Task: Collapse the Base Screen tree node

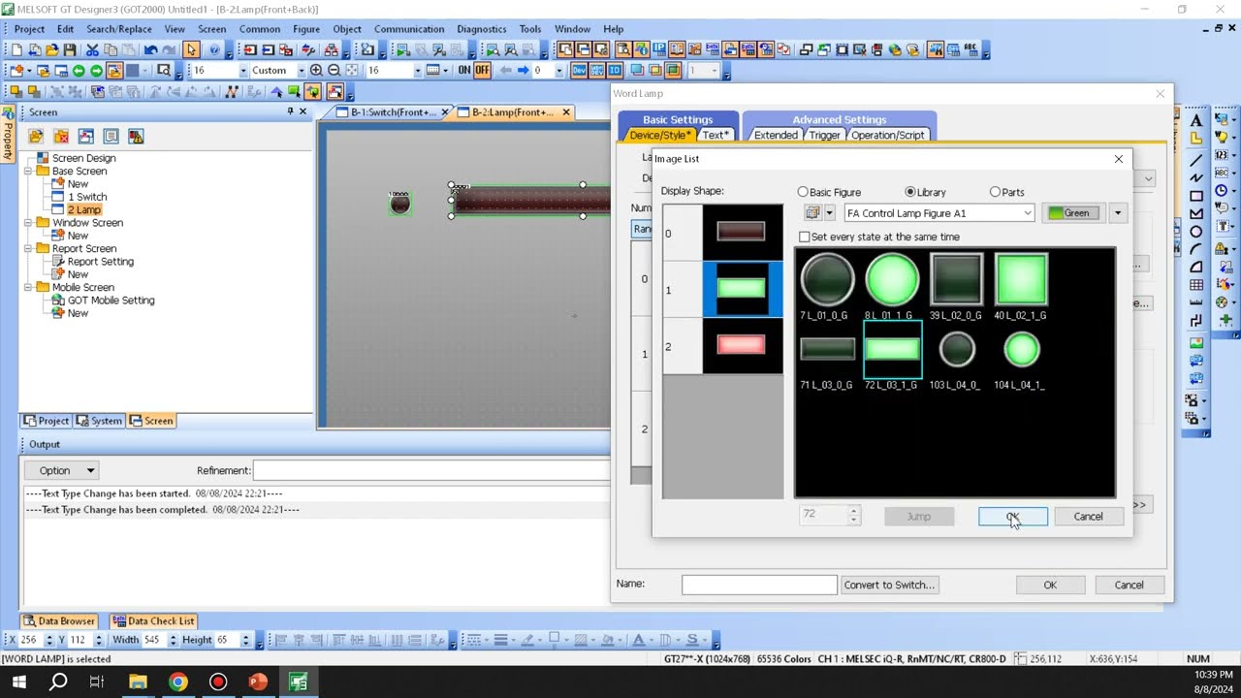Action: 29,171
